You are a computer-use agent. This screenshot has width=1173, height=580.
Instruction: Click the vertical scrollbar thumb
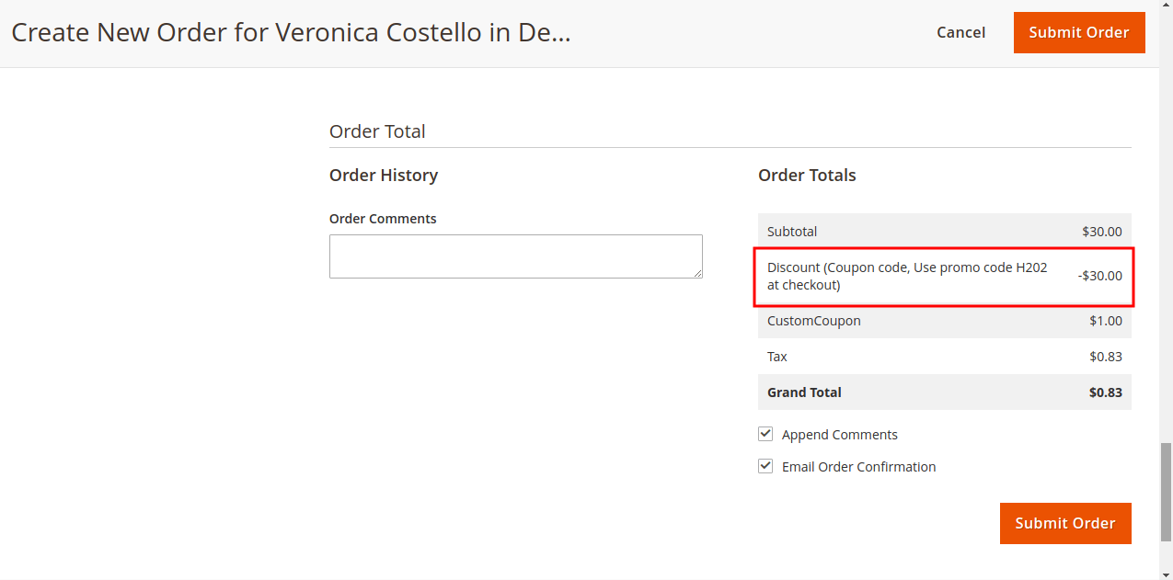point(1167,492)
